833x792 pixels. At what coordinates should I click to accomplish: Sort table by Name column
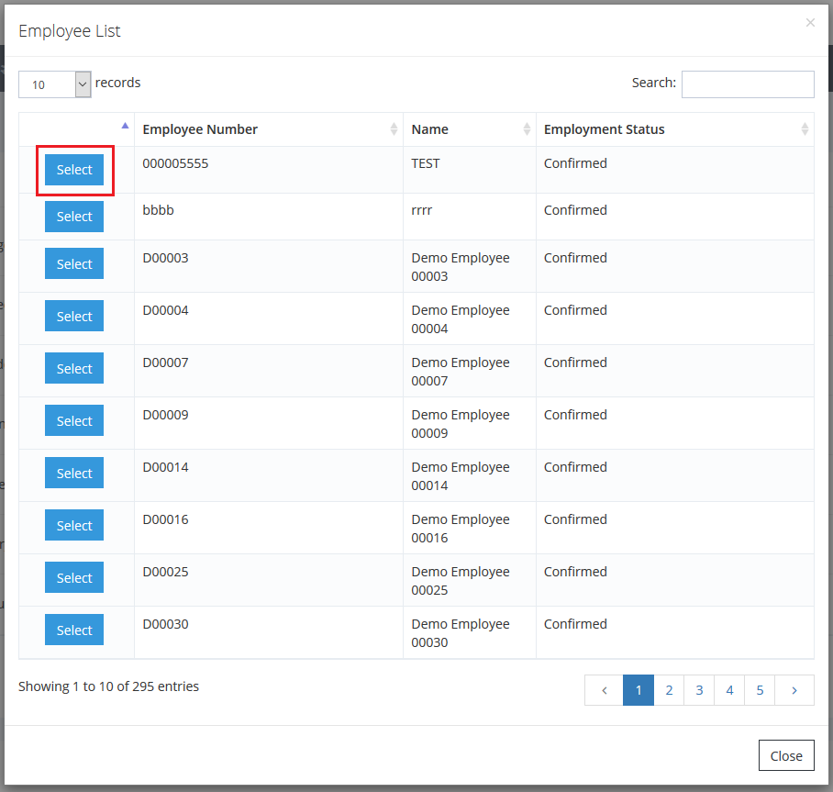pyautogui.click(x=429, y=129)
